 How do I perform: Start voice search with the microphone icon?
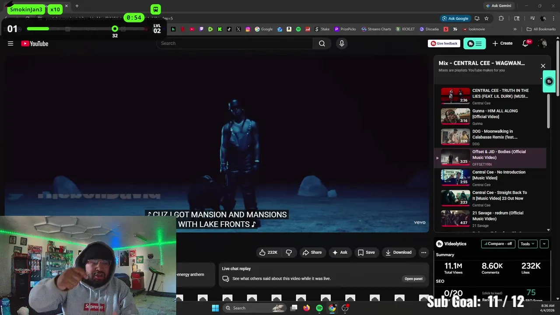tap(342, 43)
